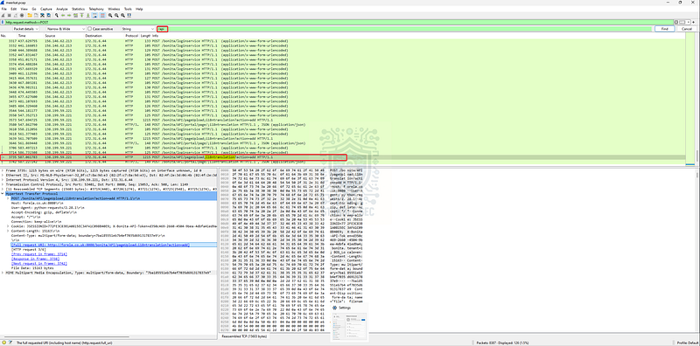Image resolution: width=700 pixels, height=346 pixels.
Task: Toggle packet colorization icon
Action: click(x=102, y=15)
